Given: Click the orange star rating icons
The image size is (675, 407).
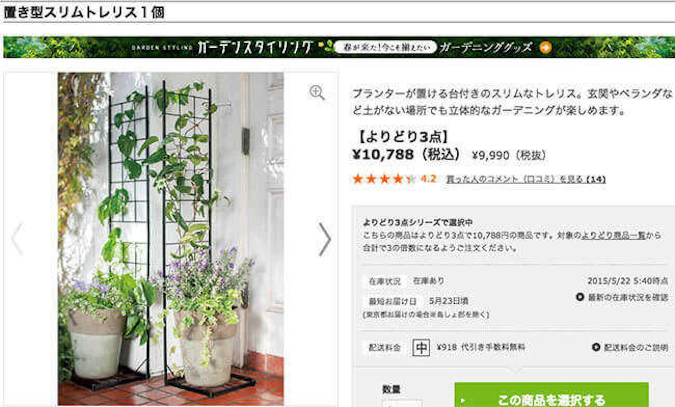Looking at the screenshot, I should click(x=384, y=179).
